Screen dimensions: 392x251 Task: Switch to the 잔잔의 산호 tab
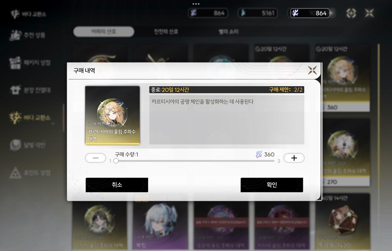[x=166, y=32]
